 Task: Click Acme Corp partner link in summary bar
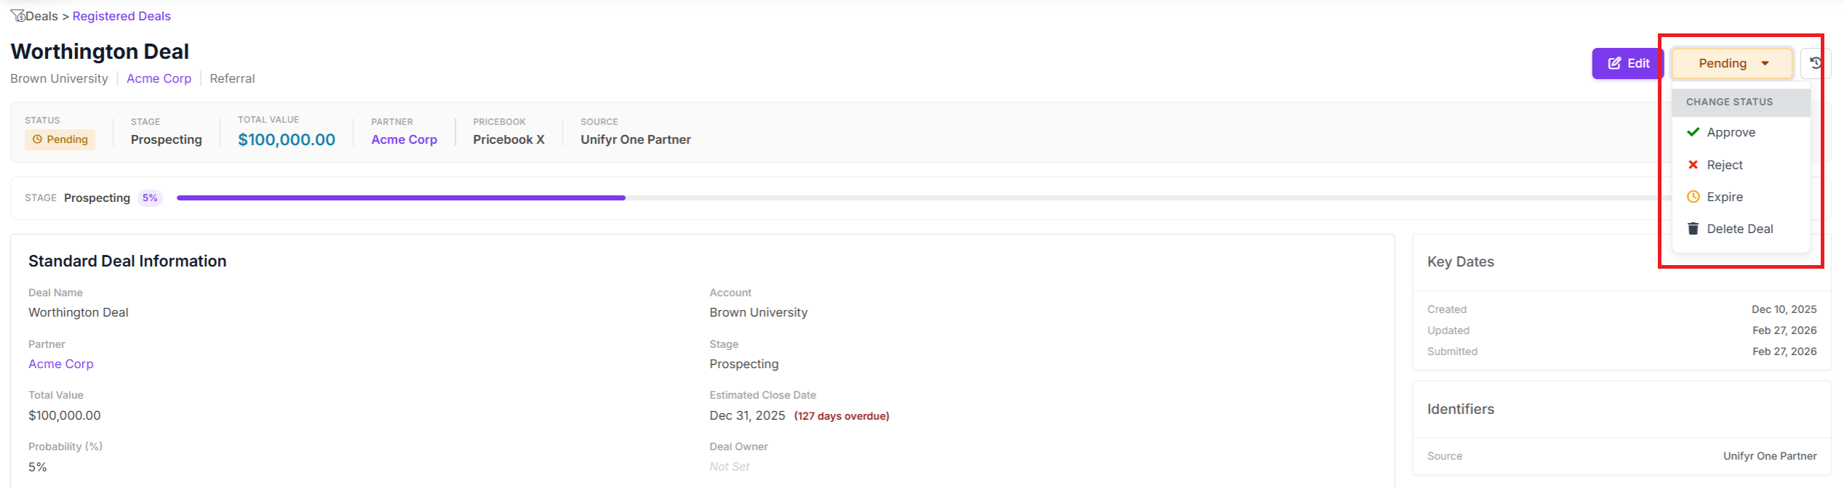click(404, 139)
